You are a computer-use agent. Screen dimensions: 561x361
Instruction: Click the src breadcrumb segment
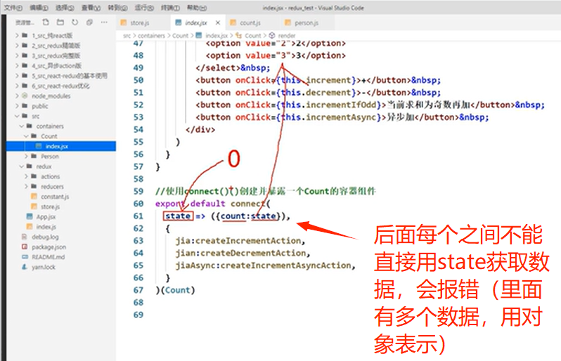click(127, 35)
